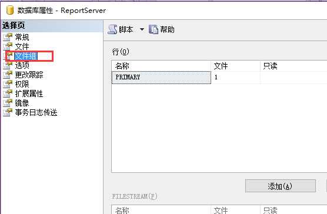Select the 选项 page
Viewport: 327px width, 214px height.
[22, 65]
